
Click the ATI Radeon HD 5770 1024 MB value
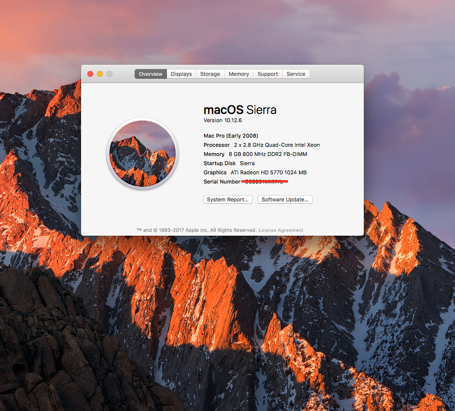point(269,172)
